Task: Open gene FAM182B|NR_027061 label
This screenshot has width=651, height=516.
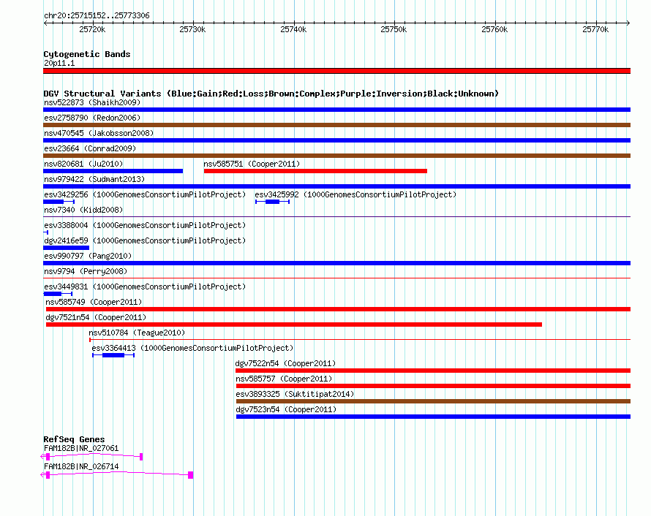Action: point(81,448)
